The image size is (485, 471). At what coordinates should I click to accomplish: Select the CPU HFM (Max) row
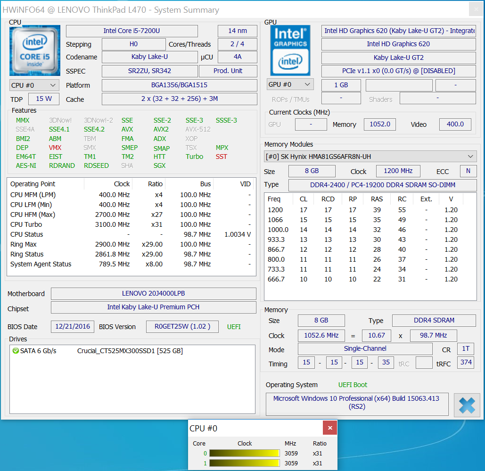pyautogui.click(x=131, y=215)
